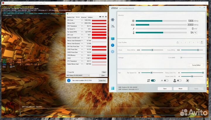The image size is (211, 120).
Task: Click the FurMark title bar app icon
Action: [3, 3]
